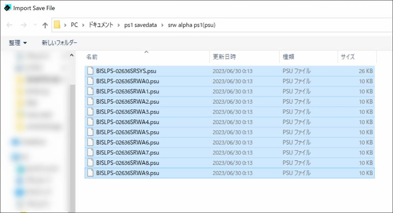
Task: Click the Import Save File title icon
Action: [x=7, y=8]
